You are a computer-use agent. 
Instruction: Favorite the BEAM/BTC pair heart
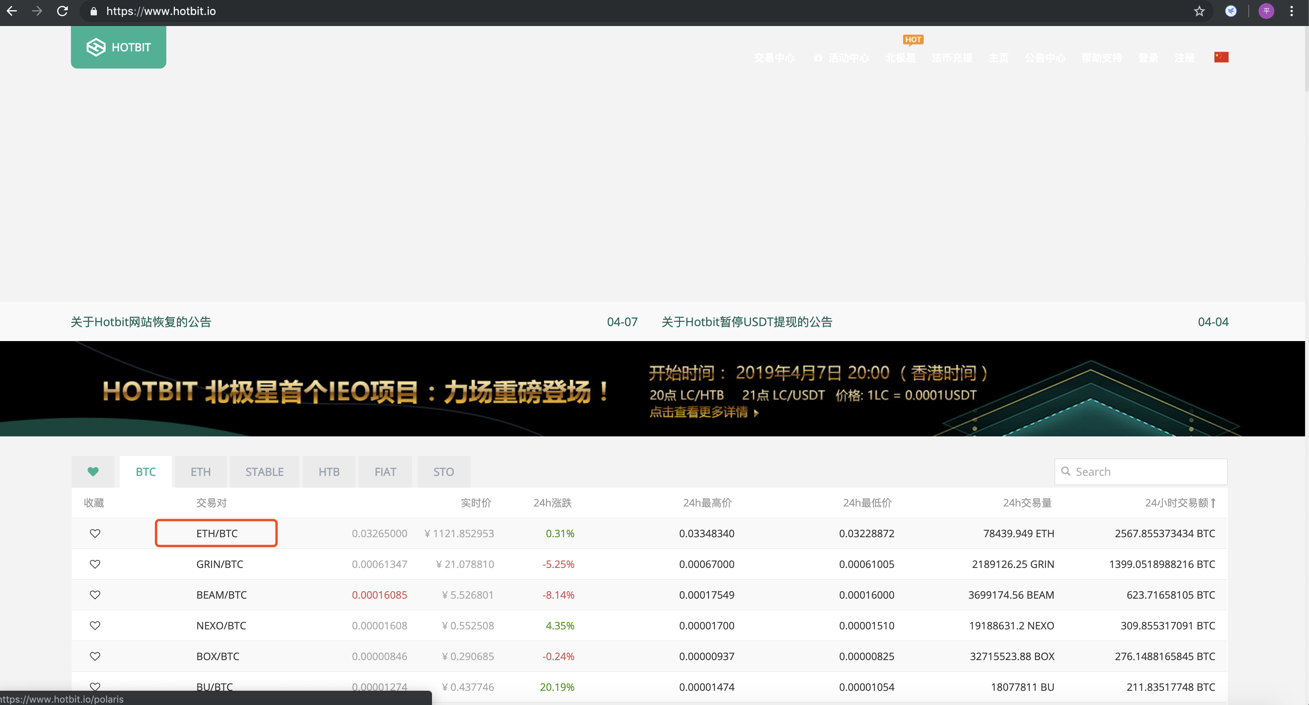click(95, 595)
